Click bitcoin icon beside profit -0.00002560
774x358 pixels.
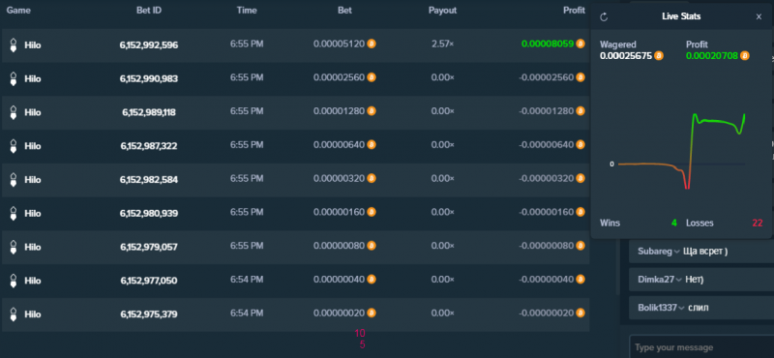580,77
